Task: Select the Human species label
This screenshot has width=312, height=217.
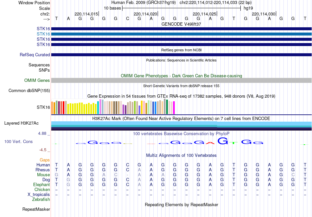Action: tap(43, 165)
